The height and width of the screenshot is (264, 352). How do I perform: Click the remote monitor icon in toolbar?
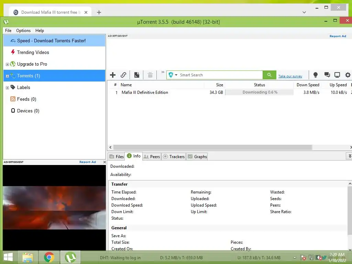pyautogui.click(x=337, y=75)
